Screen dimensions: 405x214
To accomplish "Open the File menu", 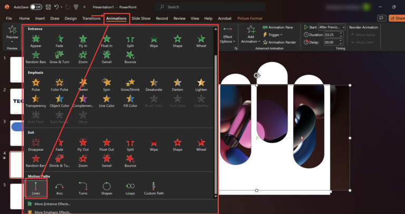I will 9,18.
